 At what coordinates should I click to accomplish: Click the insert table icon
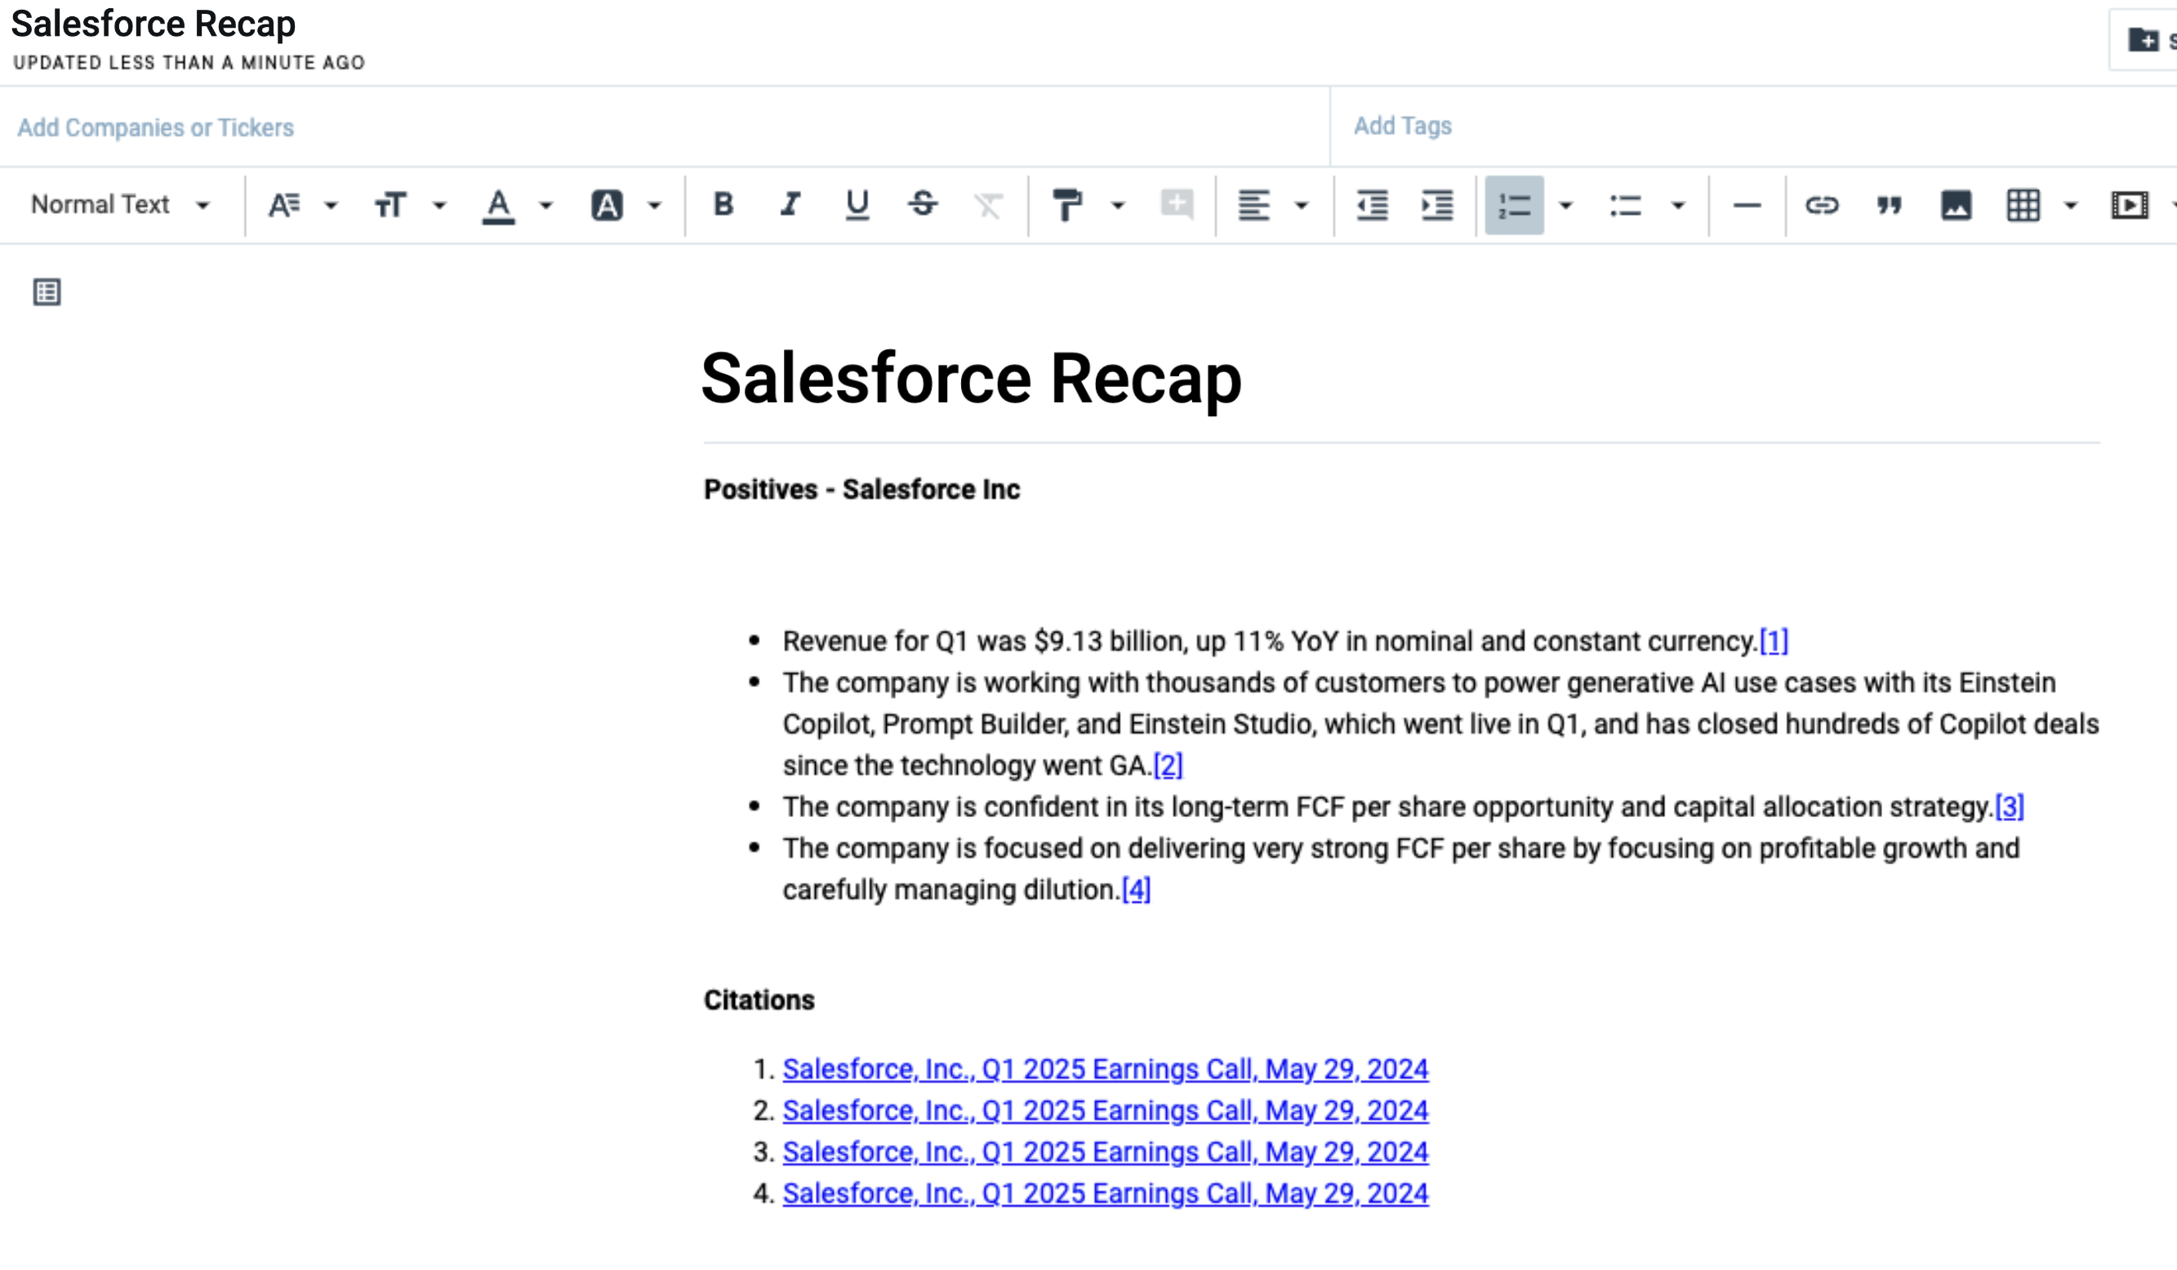tap(2023, 206)
